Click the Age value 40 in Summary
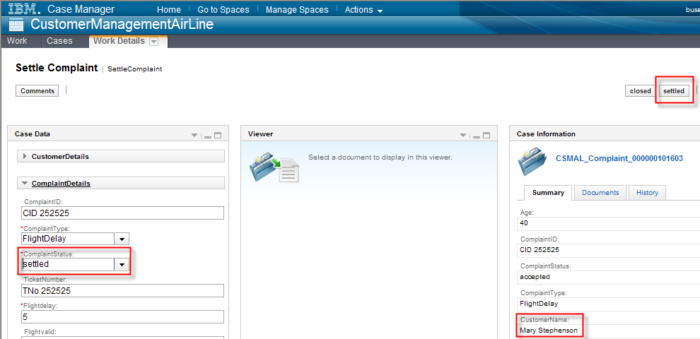The height and width of the screenshot is (339, 700). (524, 223)
